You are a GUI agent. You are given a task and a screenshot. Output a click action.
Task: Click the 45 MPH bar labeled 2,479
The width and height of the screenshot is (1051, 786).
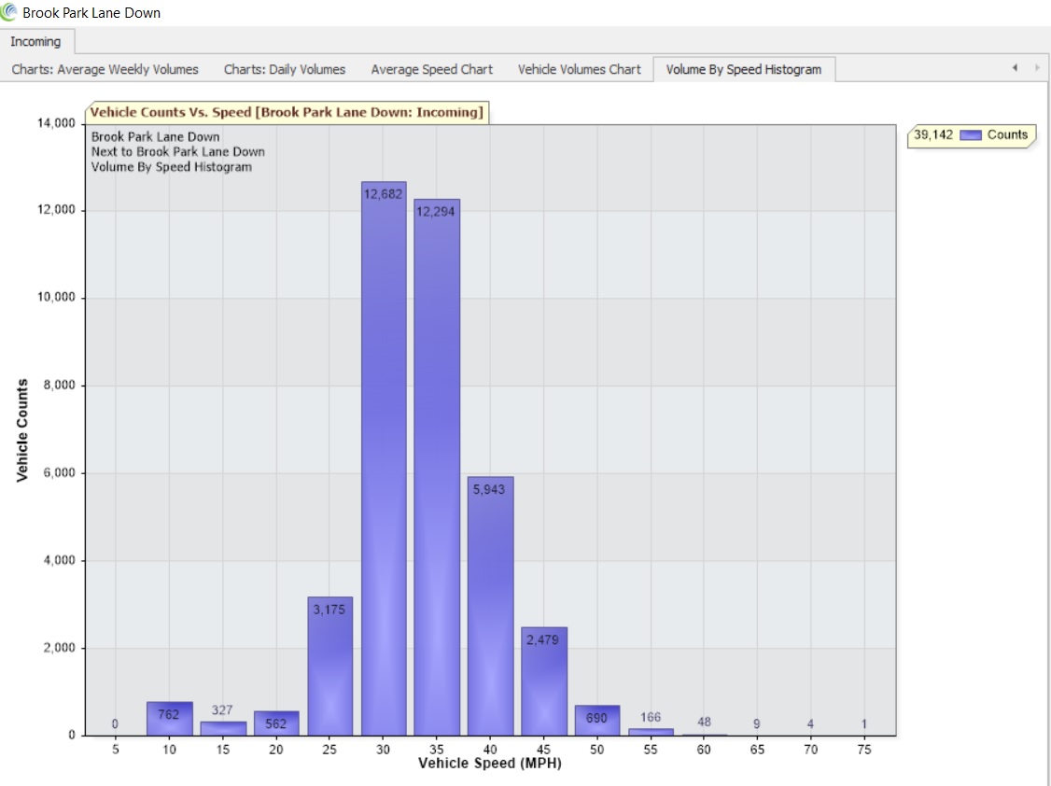544,681
